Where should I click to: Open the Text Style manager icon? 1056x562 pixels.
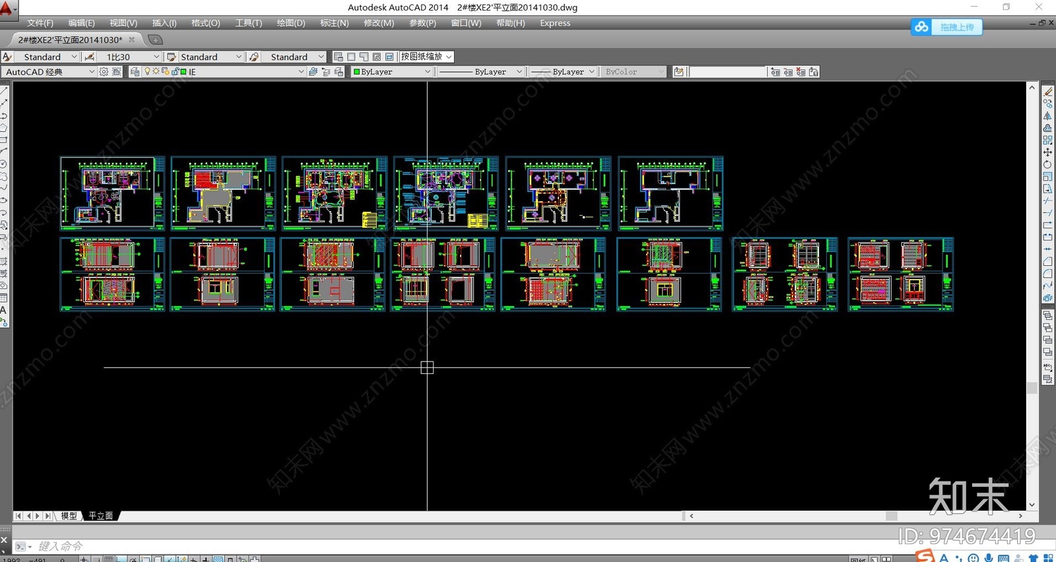click(x=7, y=57)
